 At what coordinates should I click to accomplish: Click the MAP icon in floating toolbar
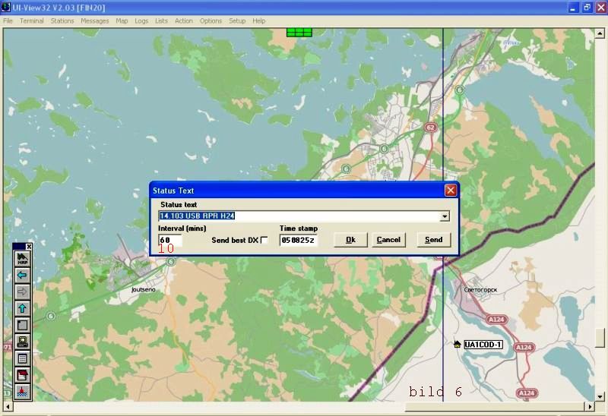click(x=22, y=259)
